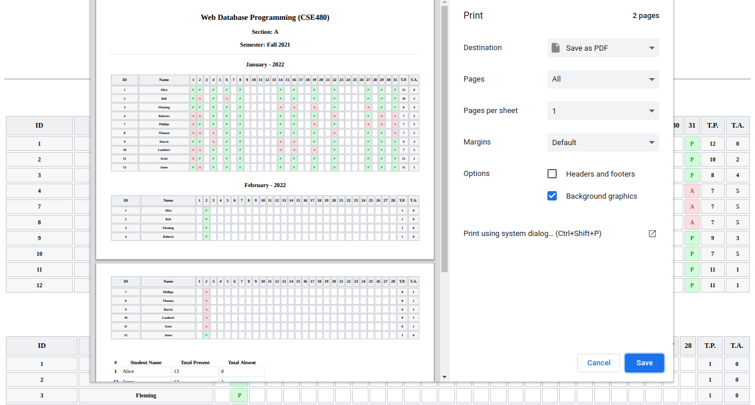Click the T.P. column header in upper table

712,125
